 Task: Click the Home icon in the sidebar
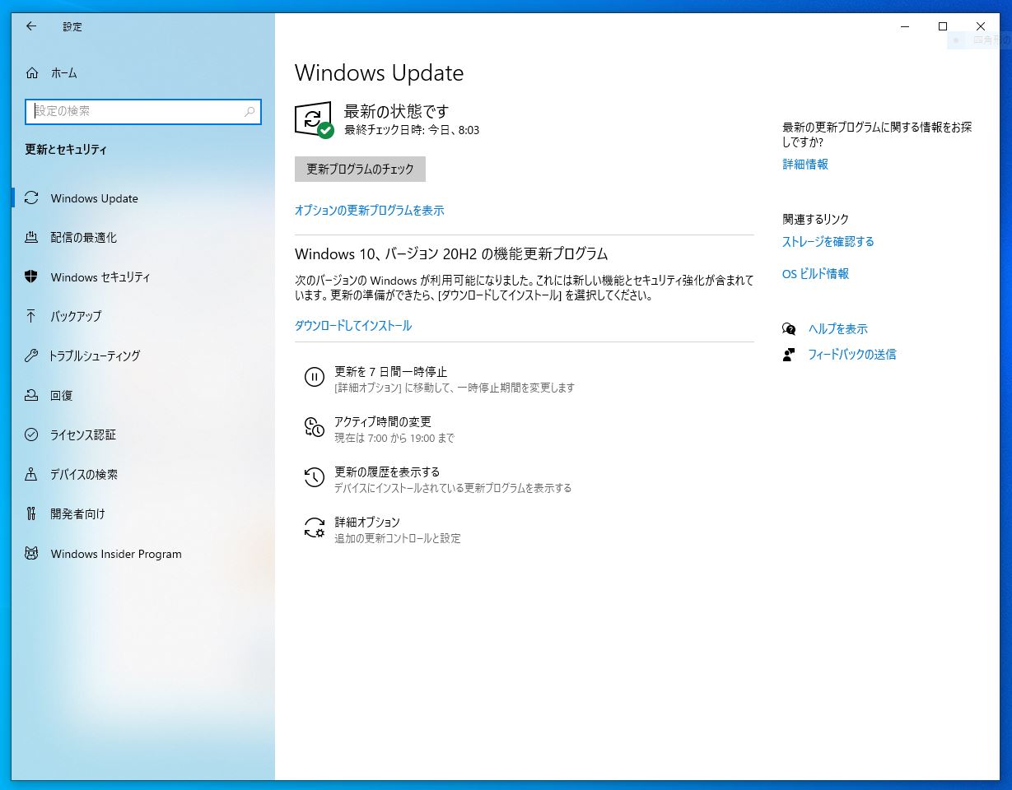point(31,73)
